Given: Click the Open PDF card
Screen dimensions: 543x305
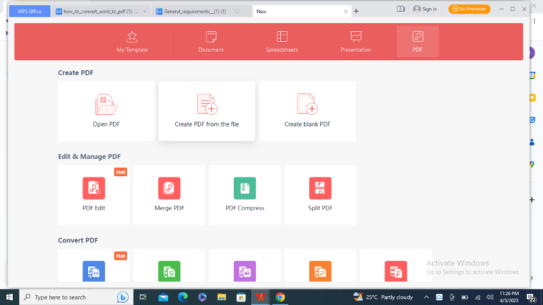Looking at the screenshot, I should [106, 111].
